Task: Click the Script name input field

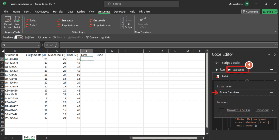Action: click(245, 93)
